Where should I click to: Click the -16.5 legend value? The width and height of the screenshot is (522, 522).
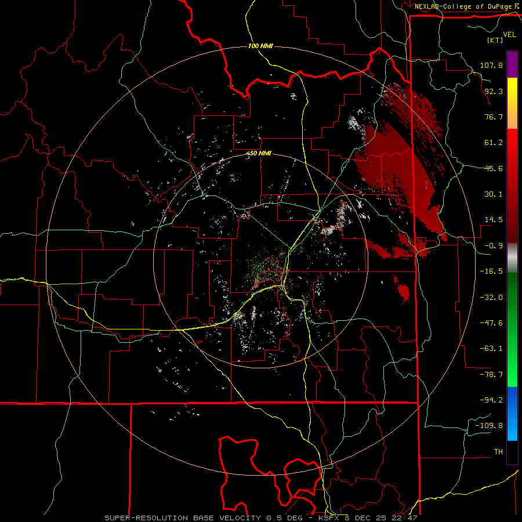(x=491, y=271)
